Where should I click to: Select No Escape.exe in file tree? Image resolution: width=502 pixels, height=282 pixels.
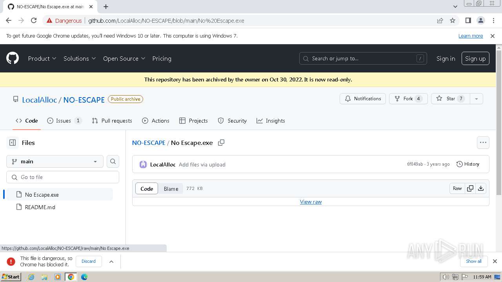[60, 195]
